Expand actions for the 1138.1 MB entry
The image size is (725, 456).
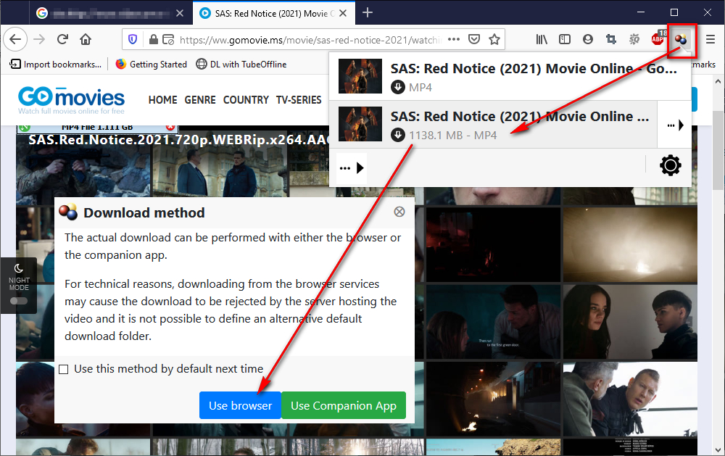pyautogui.click(x=674, y=125)
